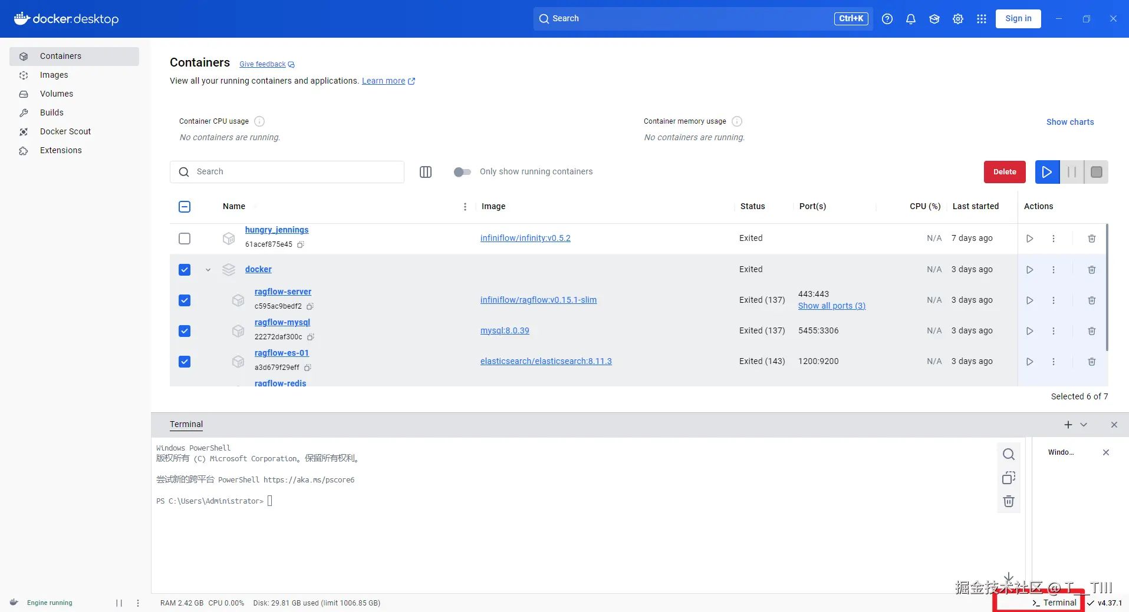The image size is (1129, 612).
Task: Toggle Only show running containers
Action: click(462, 172)
